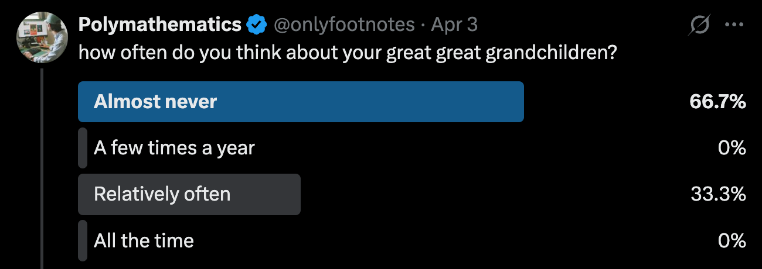Click the Polymathematics display name
This screenshot has width=762, height=269.
click(x=160, y=25)
